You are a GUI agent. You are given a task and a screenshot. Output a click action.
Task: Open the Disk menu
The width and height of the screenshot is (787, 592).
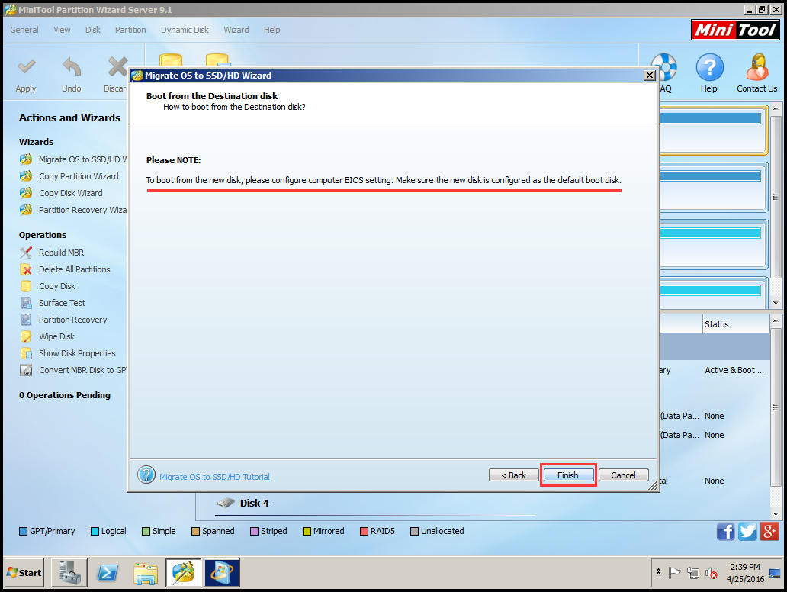click(93, 30)
